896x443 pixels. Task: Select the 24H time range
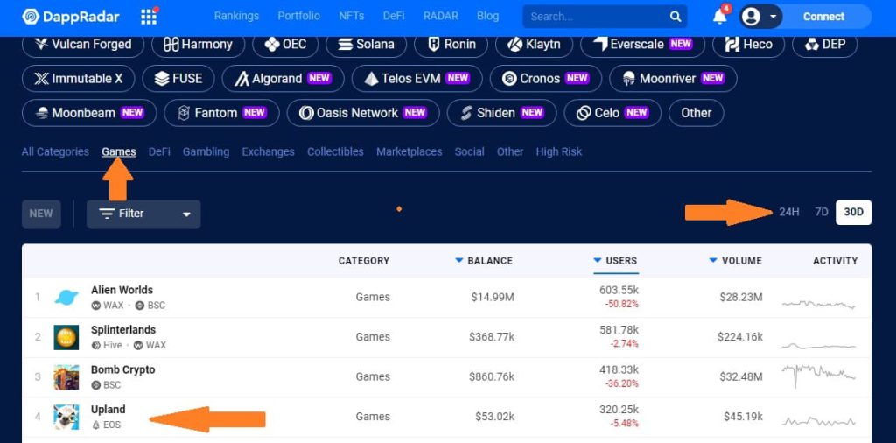point(789,212)
